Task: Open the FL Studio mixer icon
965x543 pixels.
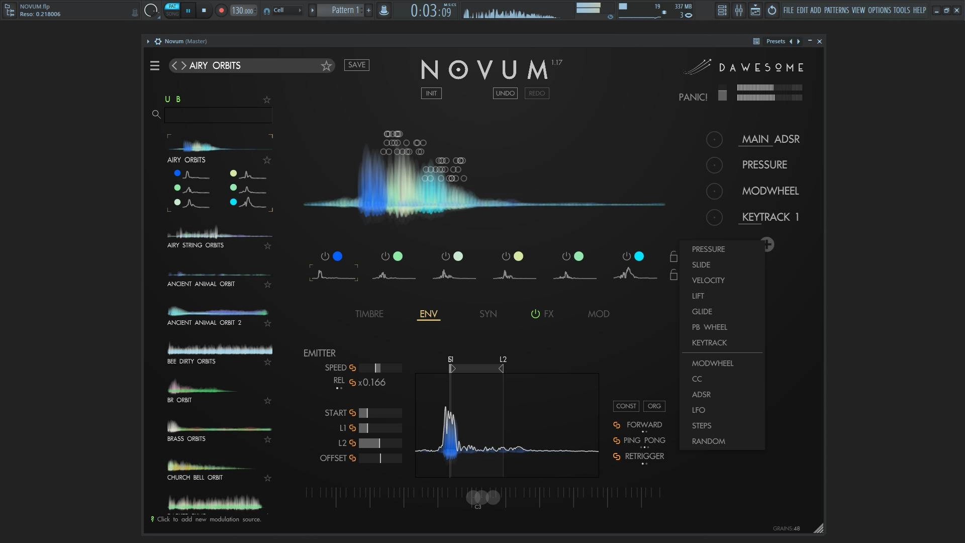Action: (x=739, y=10)
